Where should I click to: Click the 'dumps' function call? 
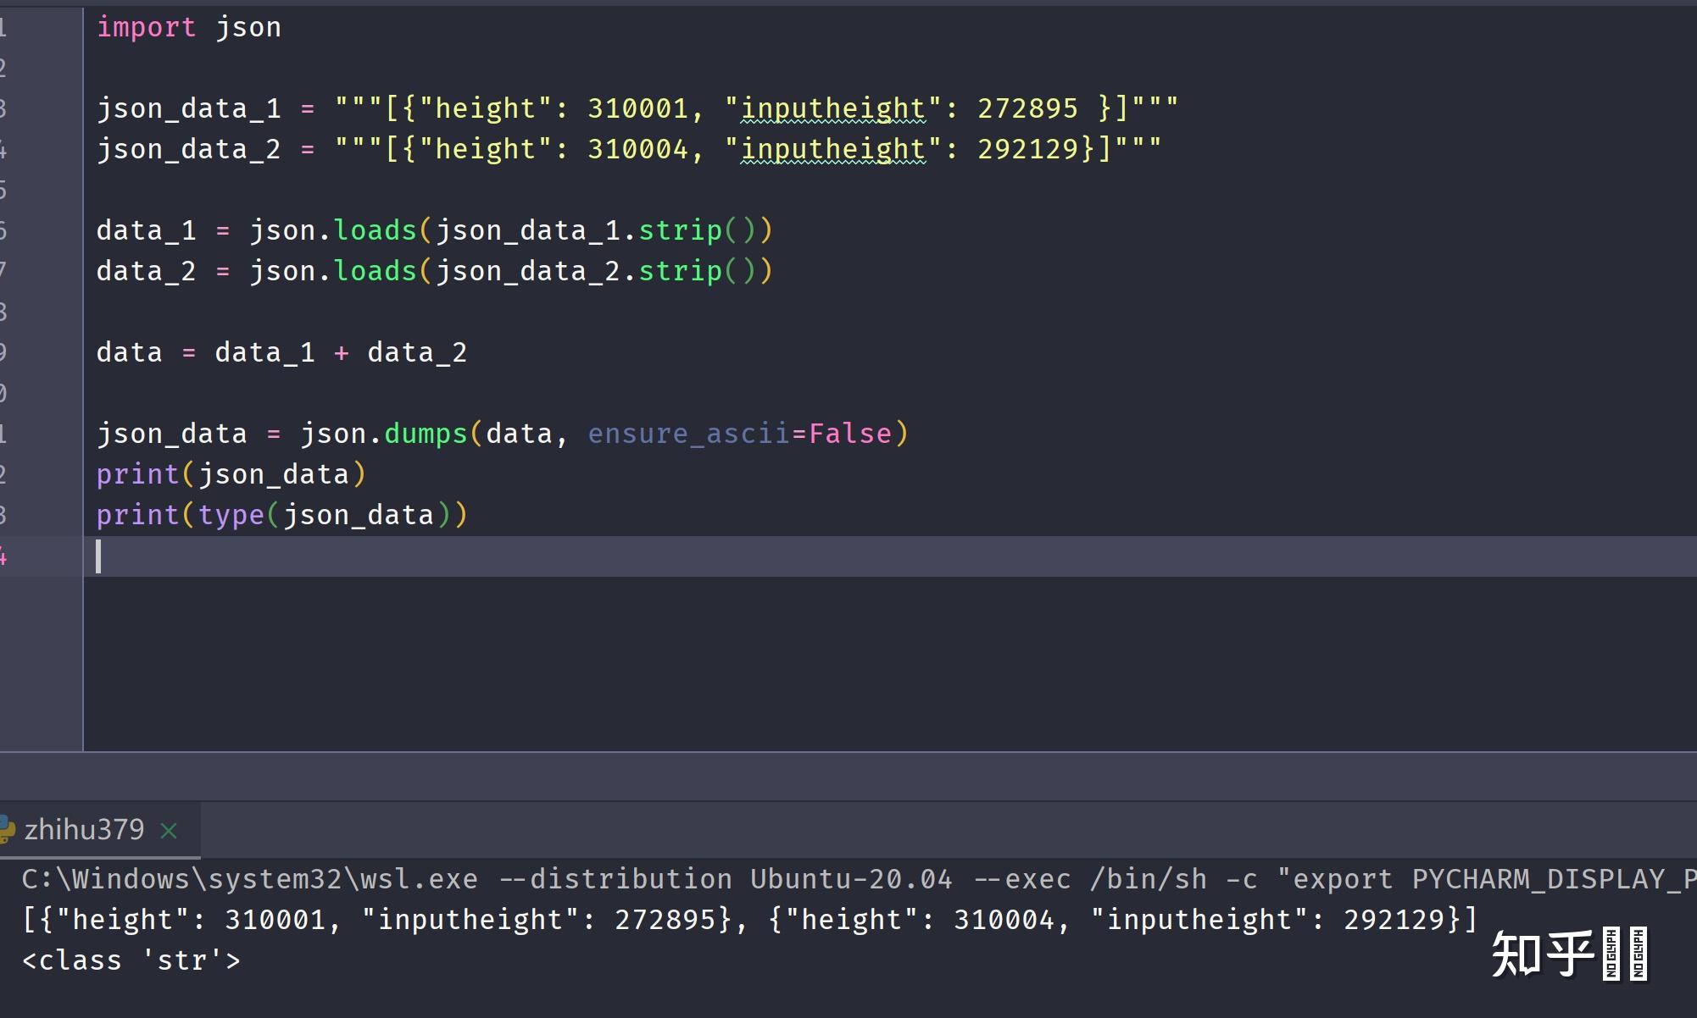(x=426, y=434)
